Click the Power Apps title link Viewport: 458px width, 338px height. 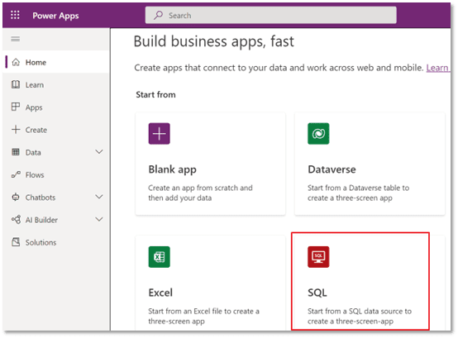(55, 16)
